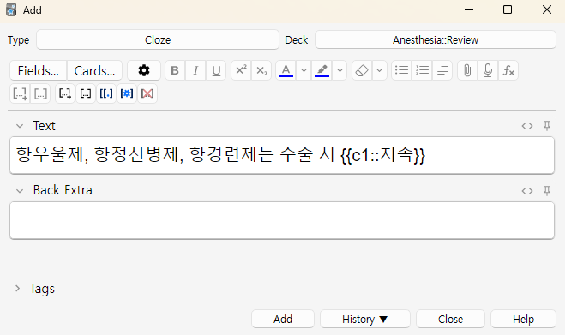
Task: Minimize the Add window
Action: click(469, 9)
